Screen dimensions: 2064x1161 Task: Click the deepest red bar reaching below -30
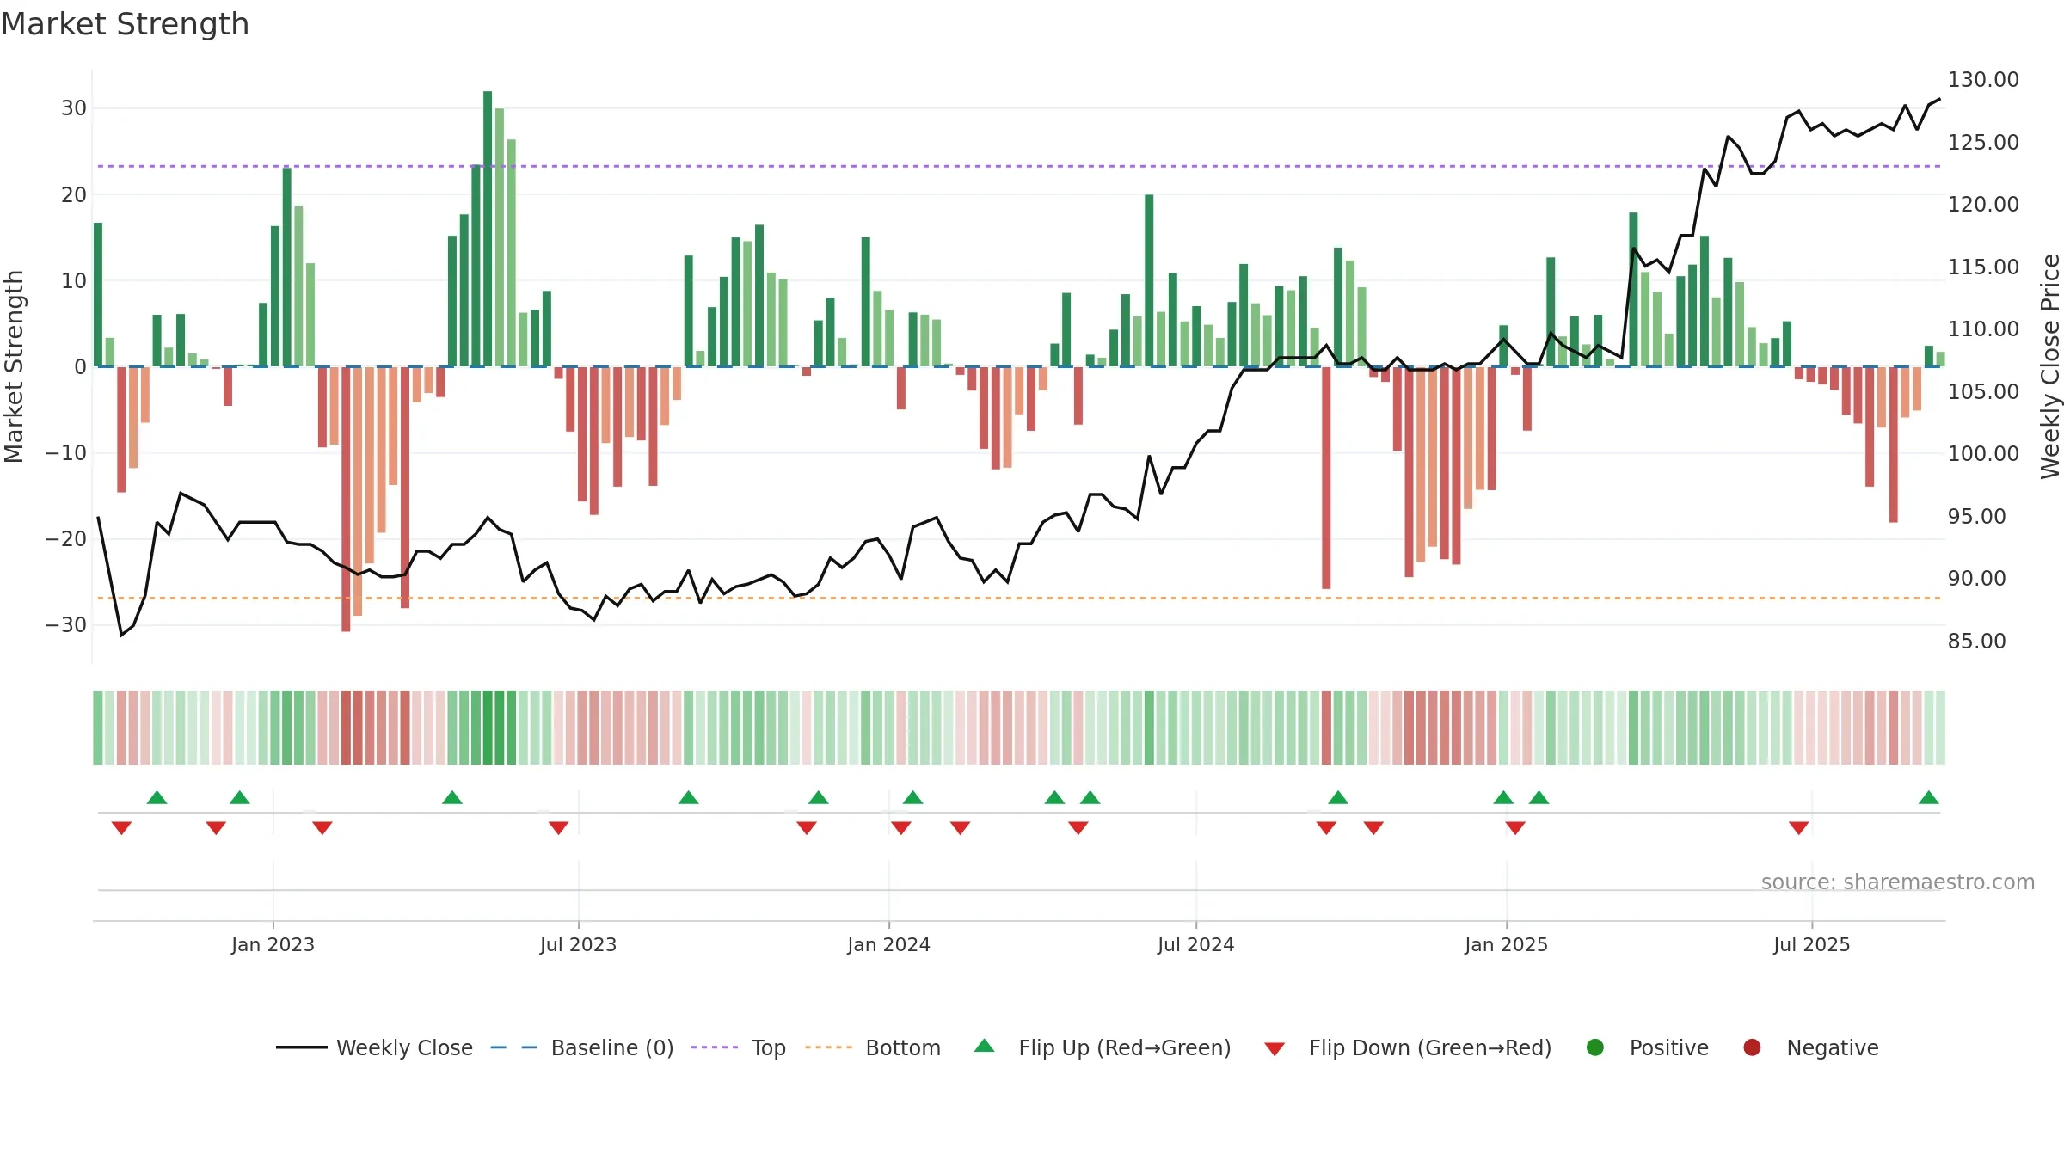point(346,499)
